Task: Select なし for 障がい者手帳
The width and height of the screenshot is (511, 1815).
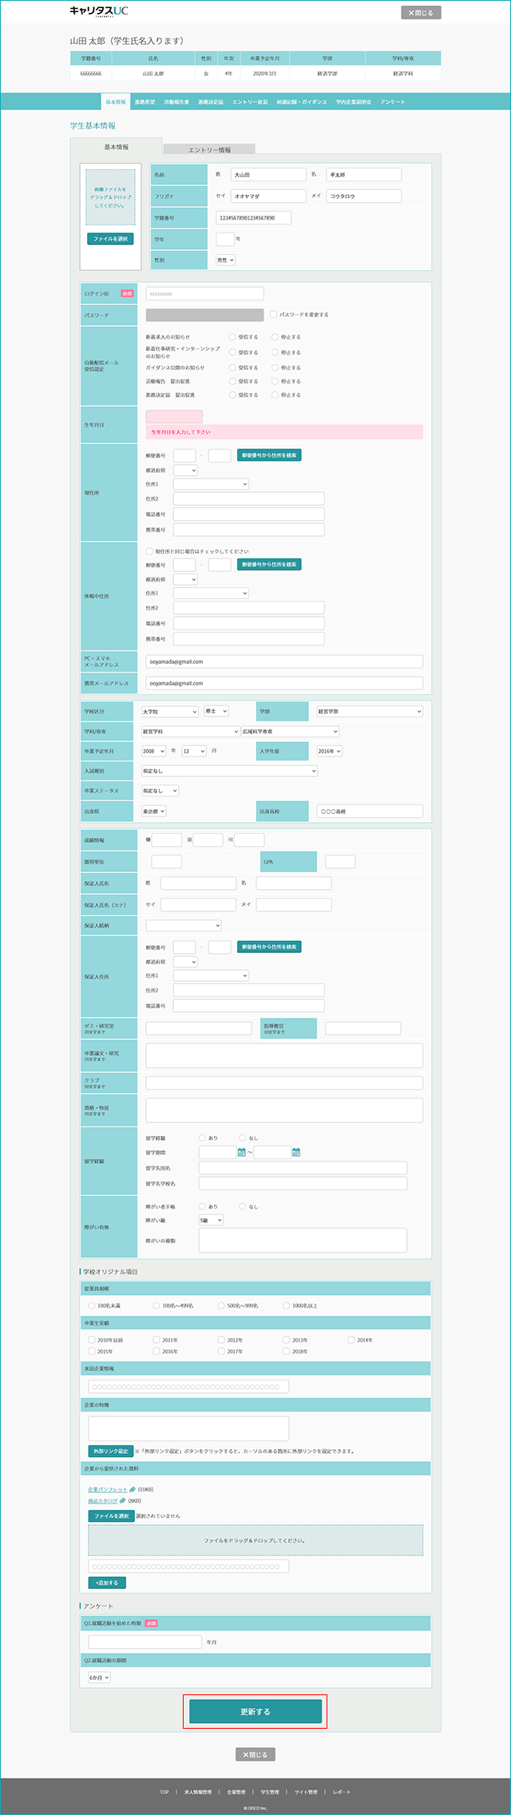Action: [243, 1206]
